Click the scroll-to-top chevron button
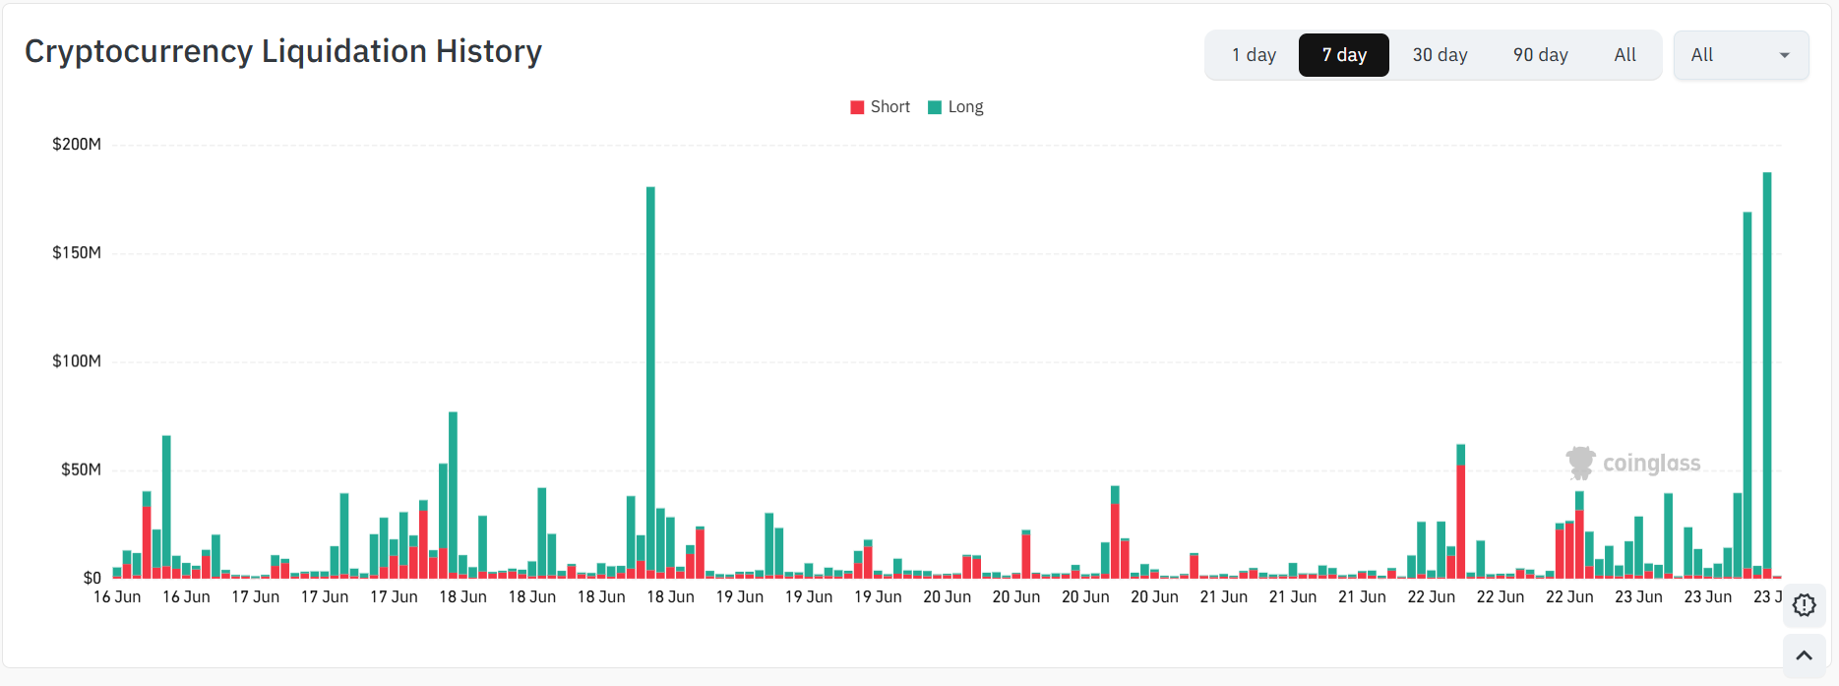 (x=1804, y=655)
